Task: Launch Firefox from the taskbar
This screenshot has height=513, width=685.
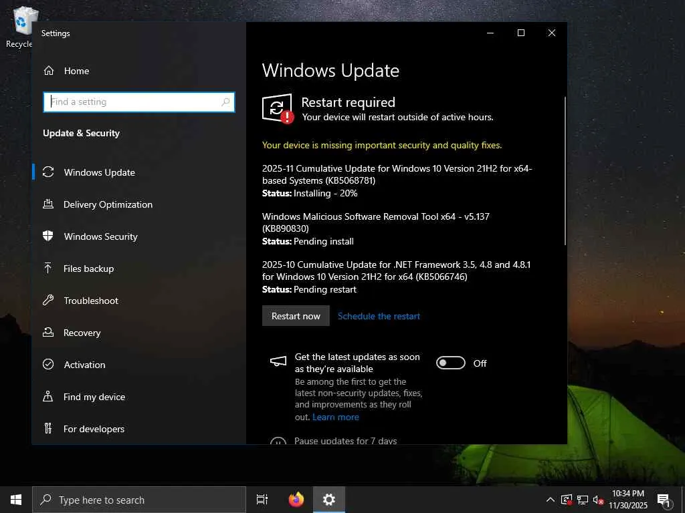Action: pos(296,500)
